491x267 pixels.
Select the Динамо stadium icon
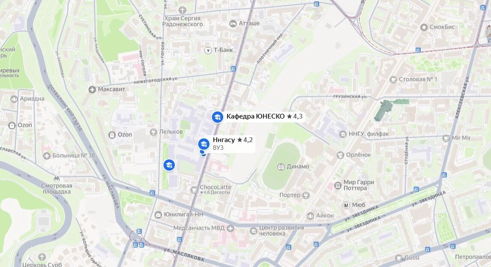coord(281,166)
